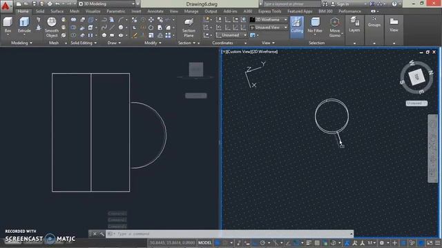Click the Unnamed UCS button below ViewCube
The image size is (442, 248).
(x=416, y=103)
